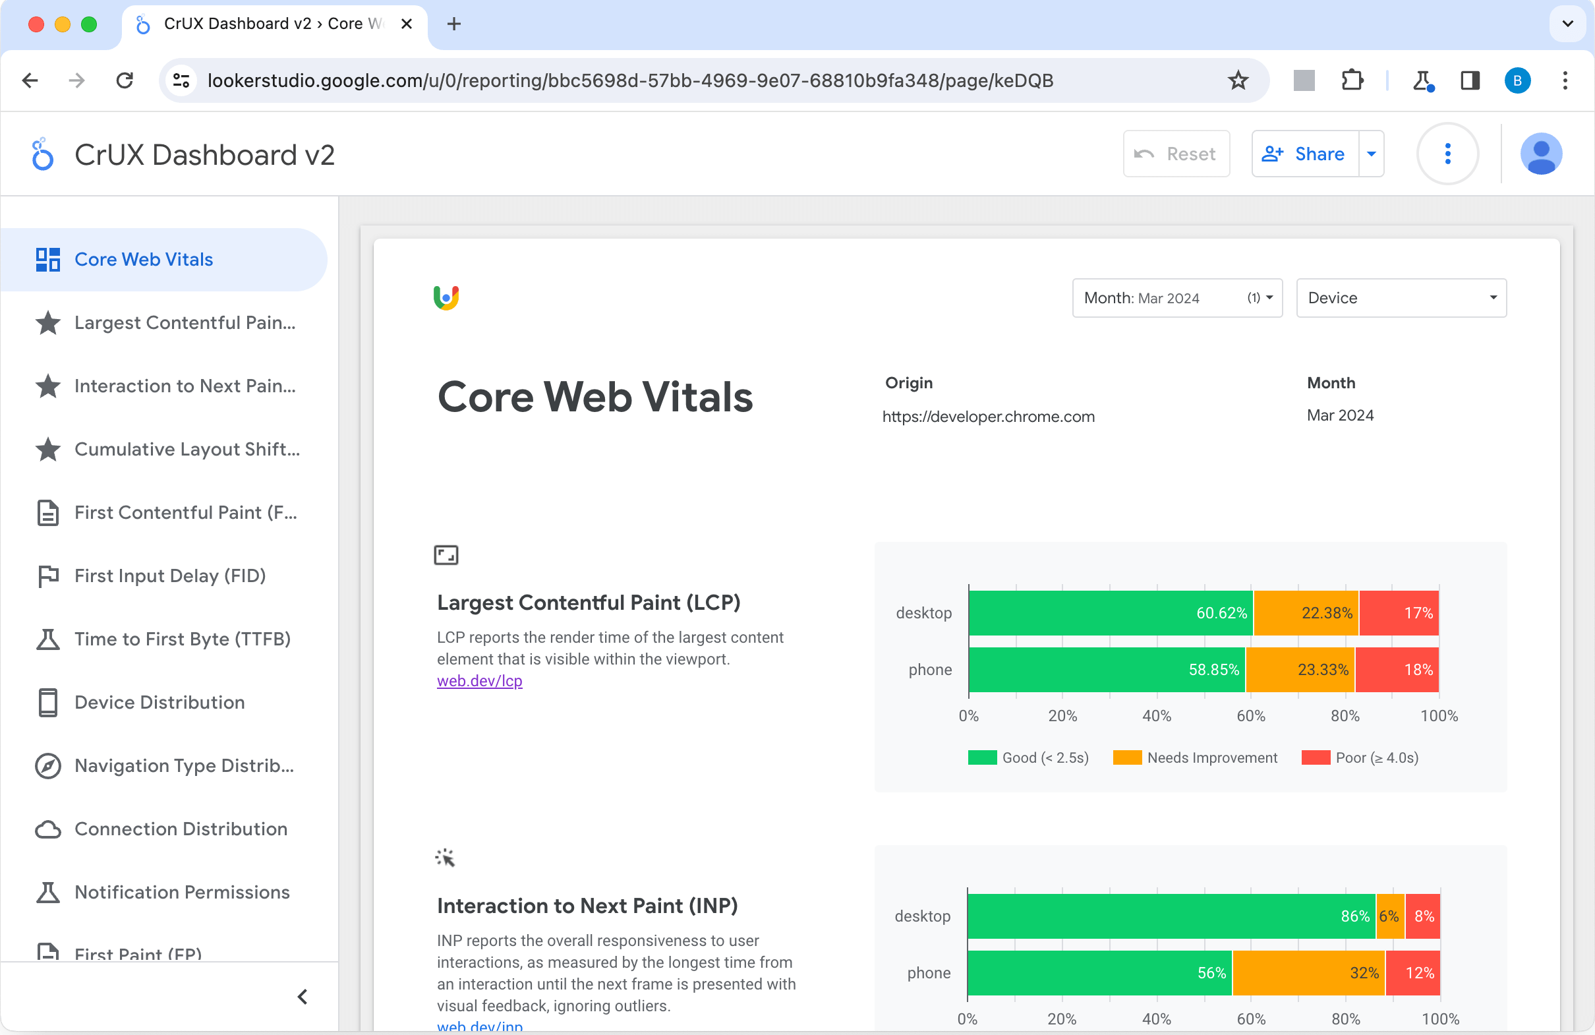1595x1035 pixels.
Task: Click LCP phone needs improvement 23.33% bar
Action: [1300, 670]
